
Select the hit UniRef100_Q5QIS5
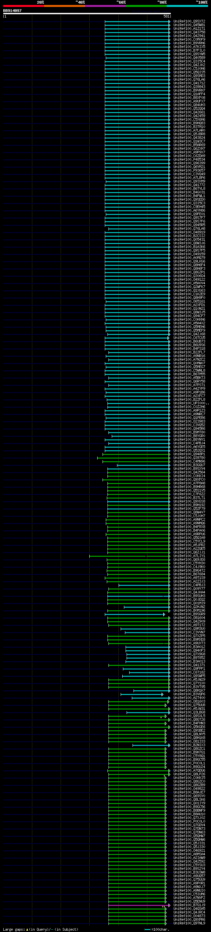(x=189, y=72)
